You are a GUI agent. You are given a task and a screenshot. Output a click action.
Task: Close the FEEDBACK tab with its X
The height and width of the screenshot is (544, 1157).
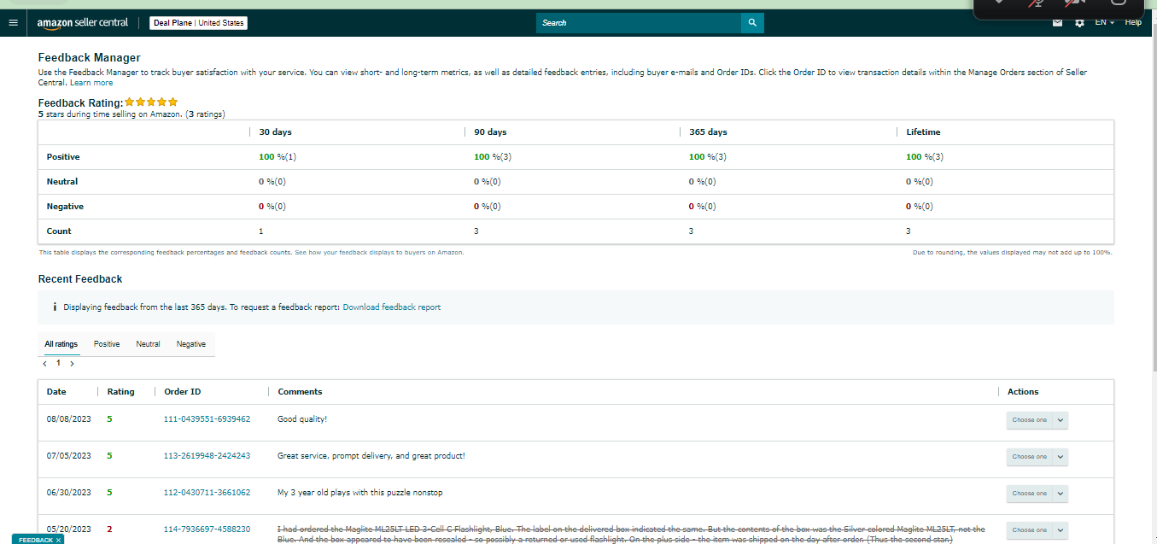coord(58,540)
